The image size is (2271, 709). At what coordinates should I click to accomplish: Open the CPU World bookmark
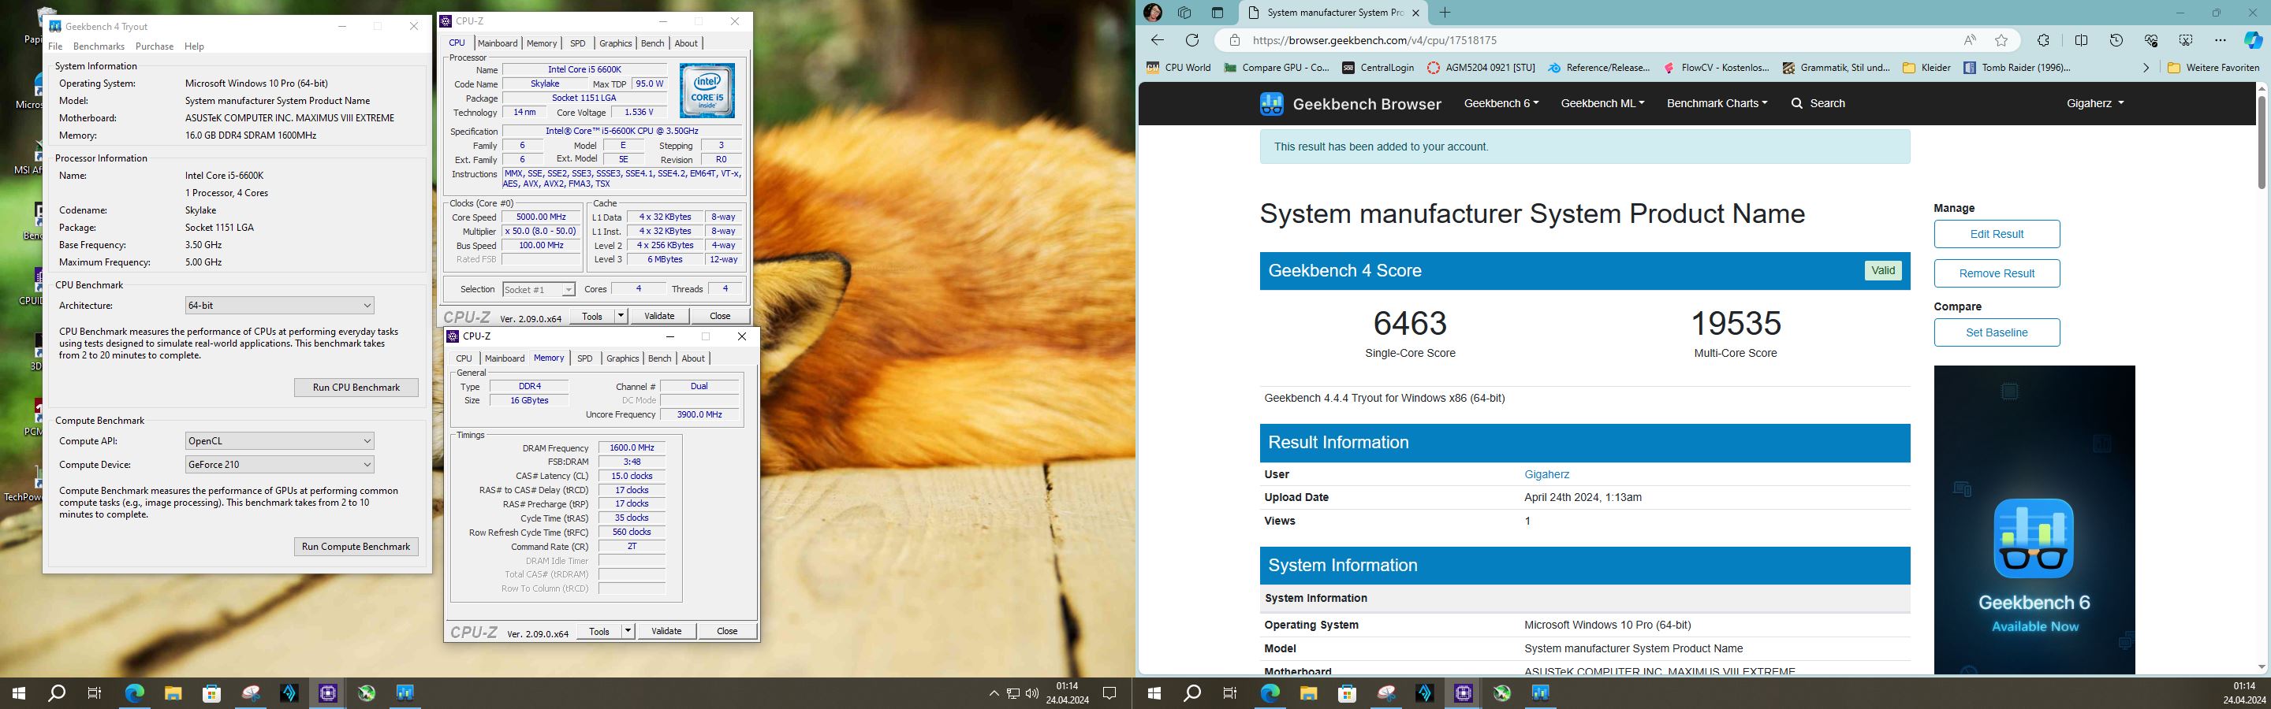click(1178, 67)
